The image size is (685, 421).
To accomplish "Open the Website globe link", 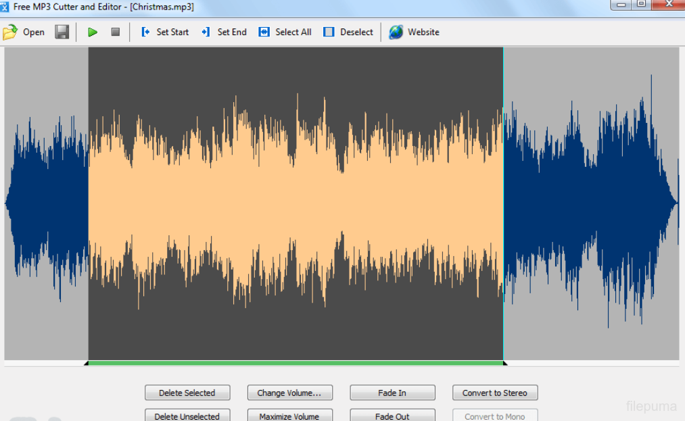I will point(396,32).
